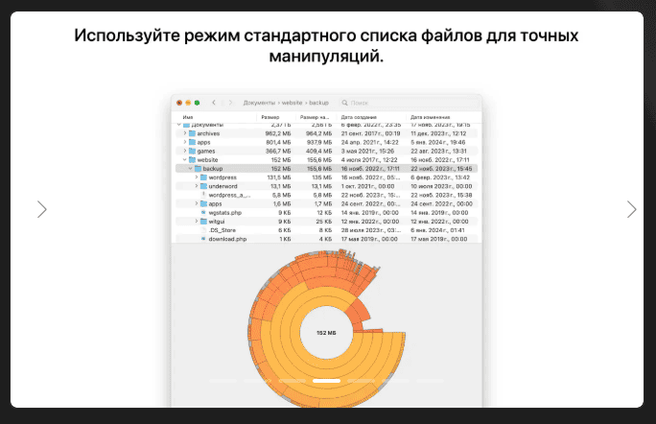Expand the games folder
Screen dimensions: 656x424
185,152
